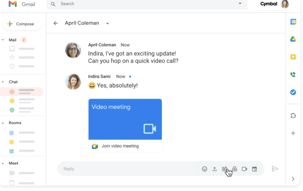This screenshot has width=303, height=191.
Task: Open Google Tasks side panel
Action: click(x=293, y=92)
